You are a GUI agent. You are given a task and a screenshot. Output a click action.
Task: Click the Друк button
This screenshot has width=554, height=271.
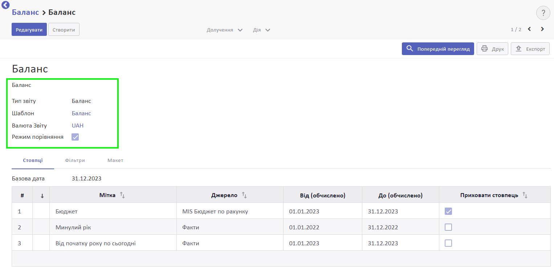pyautogui.click(x=492, y=49)
